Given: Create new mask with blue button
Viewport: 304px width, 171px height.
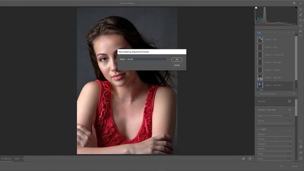Looking at the screenshot, I should click(259, 33).
